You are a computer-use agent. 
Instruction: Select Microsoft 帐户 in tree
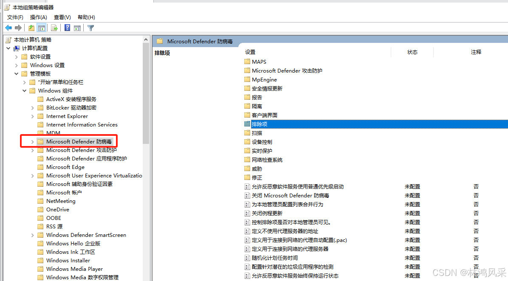coord(64,192)
